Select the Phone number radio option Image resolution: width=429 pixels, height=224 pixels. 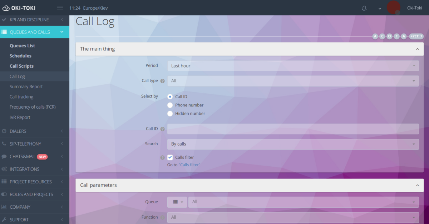tap(170, 105)
